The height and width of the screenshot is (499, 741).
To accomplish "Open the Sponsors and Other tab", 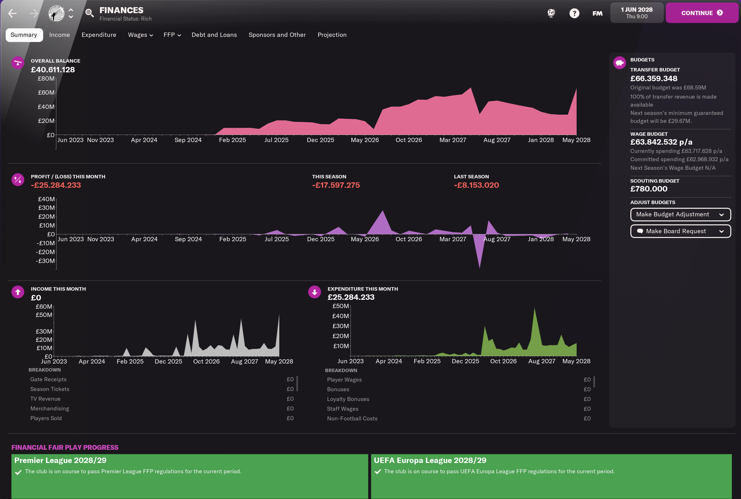I will click(277, 35).
